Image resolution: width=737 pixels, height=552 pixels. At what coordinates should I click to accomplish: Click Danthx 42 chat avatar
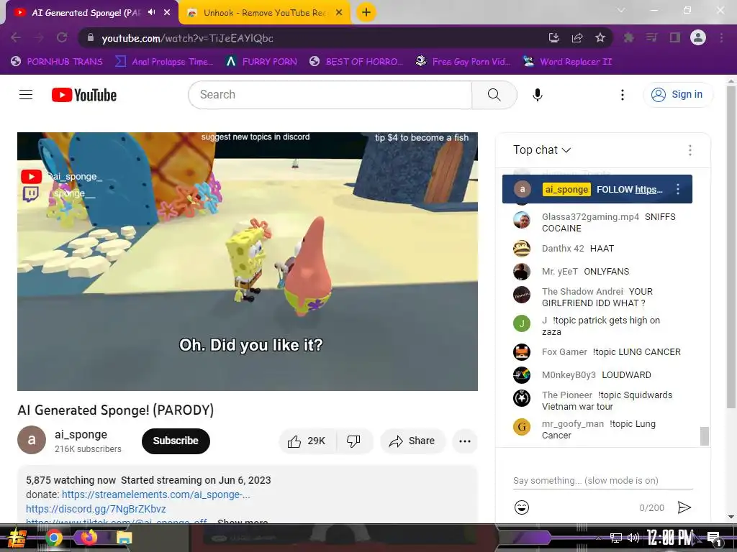click(521, 248)
